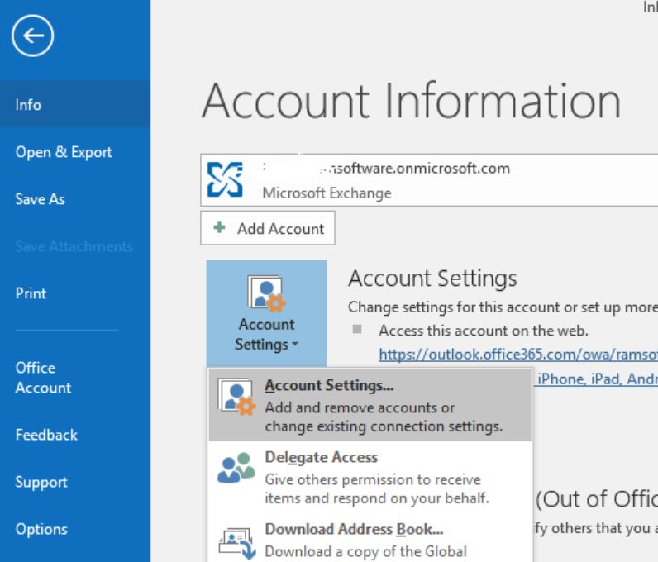658x562 pixels.
Task: Open the outlook.office365.com/owa link
Action: tap(518, 355)
